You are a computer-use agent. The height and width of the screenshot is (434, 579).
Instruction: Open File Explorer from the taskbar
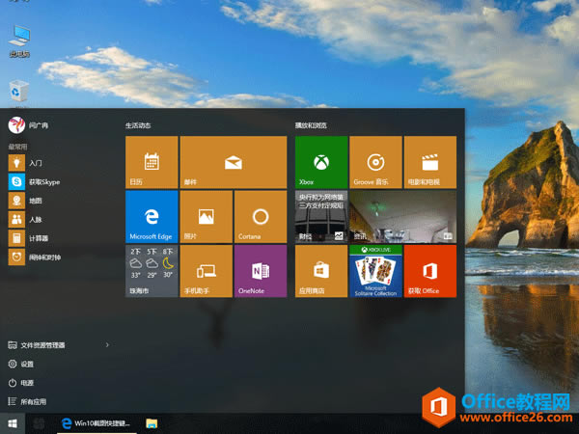tap(152, 423)
